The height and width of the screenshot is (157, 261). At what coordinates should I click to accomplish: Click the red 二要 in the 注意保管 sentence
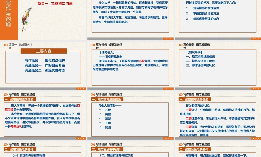pos(189,118)
